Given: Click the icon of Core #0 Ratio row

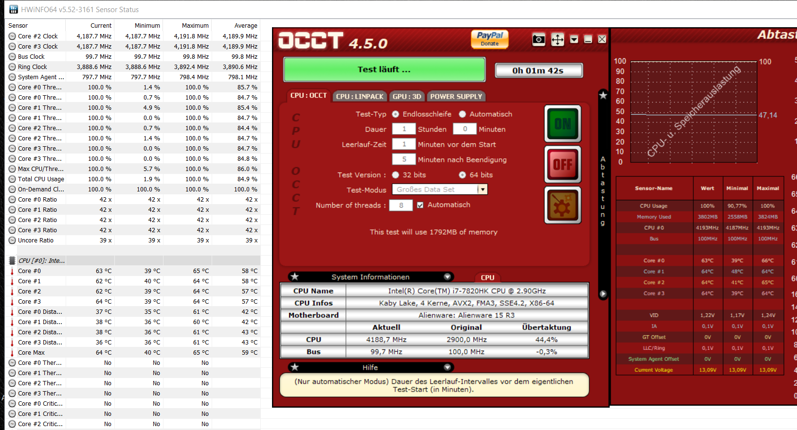Looking at the screenshot, I should tap(12, 199).
